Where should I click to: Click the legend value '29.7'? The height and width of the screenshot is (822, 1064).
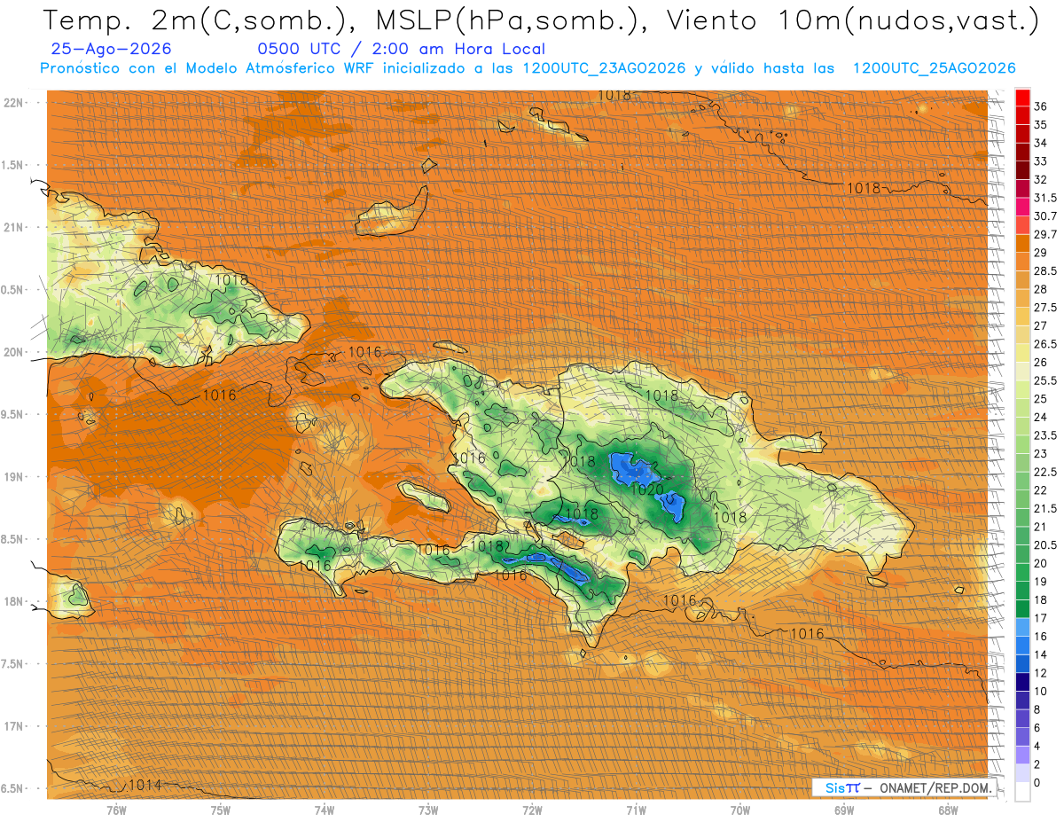(x=1044, y=234)
